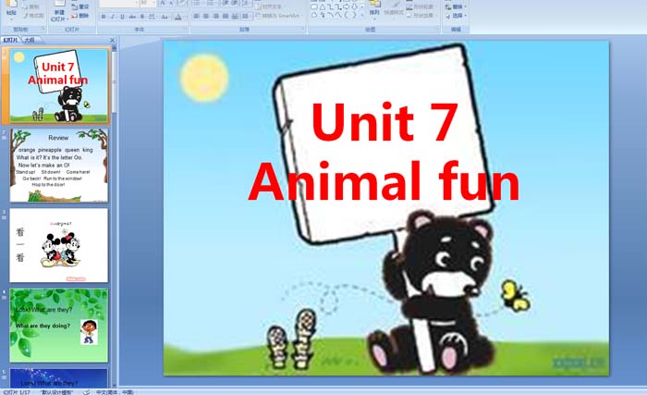Toggle Bold formatting

(x=104, y=17)
